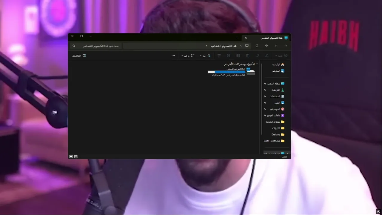Add a new Explorer tab
This screenshot has height=215, width=382.
(237, 38)
